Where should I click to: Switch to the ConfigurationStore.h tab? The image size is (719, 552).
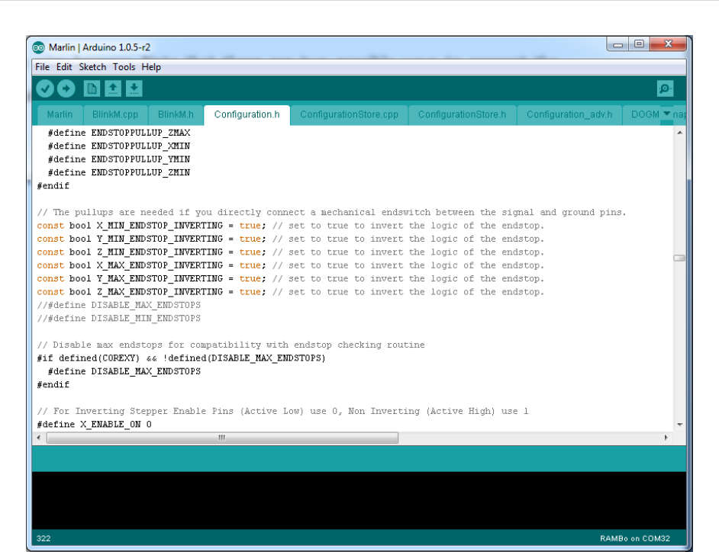(462, 114)
